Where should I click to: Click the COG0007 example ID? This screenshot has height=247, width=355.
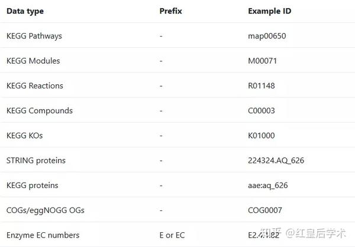265,210
